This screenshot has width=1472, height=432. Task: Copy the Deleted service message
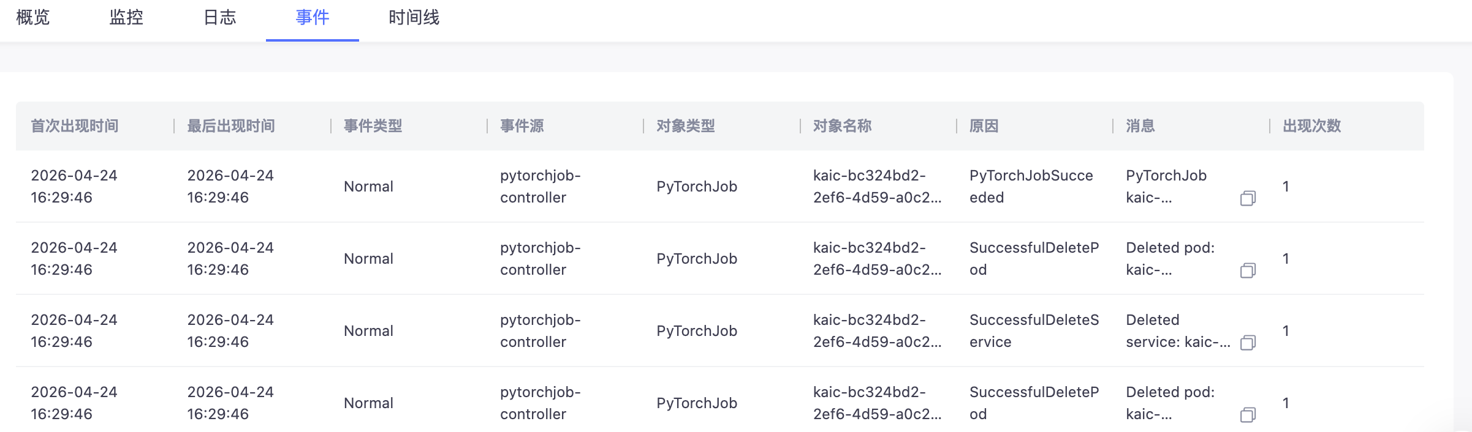click(1248, 343)
